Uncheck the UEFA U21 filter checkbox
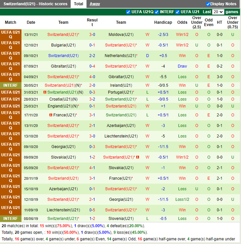241x244 pixels. (178, 12)
